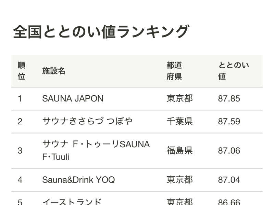274x205 pixels.
Task: Click the 順位 column header
Action: coord(22,71)
